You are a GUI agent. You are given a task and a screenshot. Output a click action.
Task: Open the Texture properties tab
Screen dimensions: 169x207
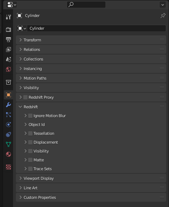[x=8, y=167]
